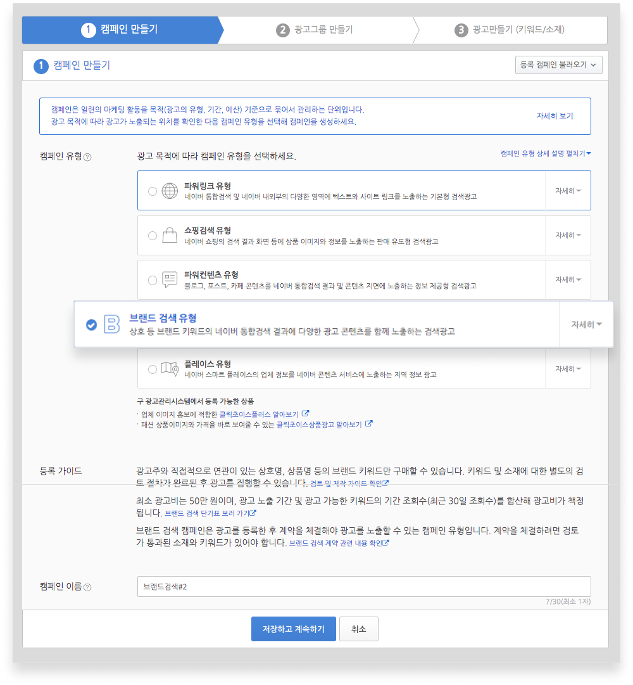Expand 자세히 for 파워컨텐츠 유형
Image resolution: width=633 pixels, height=685 pixels.
(x=568, y=279)
